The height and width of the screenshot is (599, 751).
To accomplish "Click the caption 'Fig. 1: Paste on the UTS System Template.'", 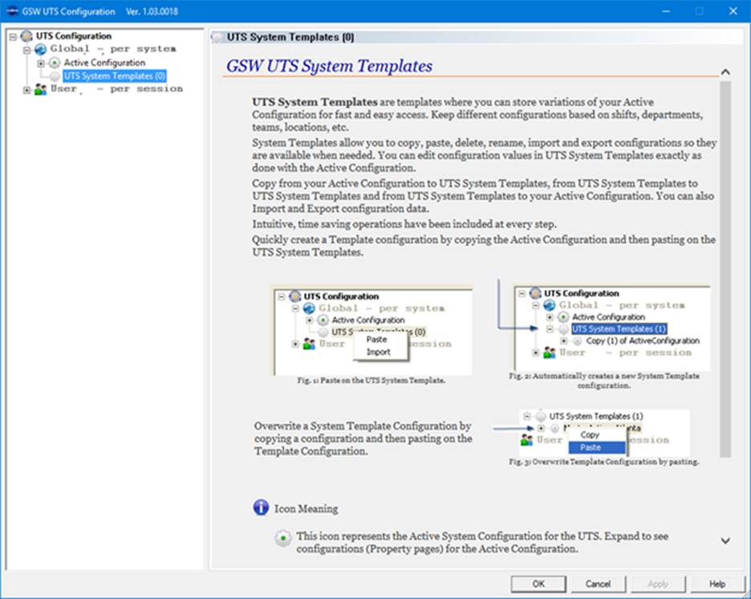I will (x=371, y=381).
